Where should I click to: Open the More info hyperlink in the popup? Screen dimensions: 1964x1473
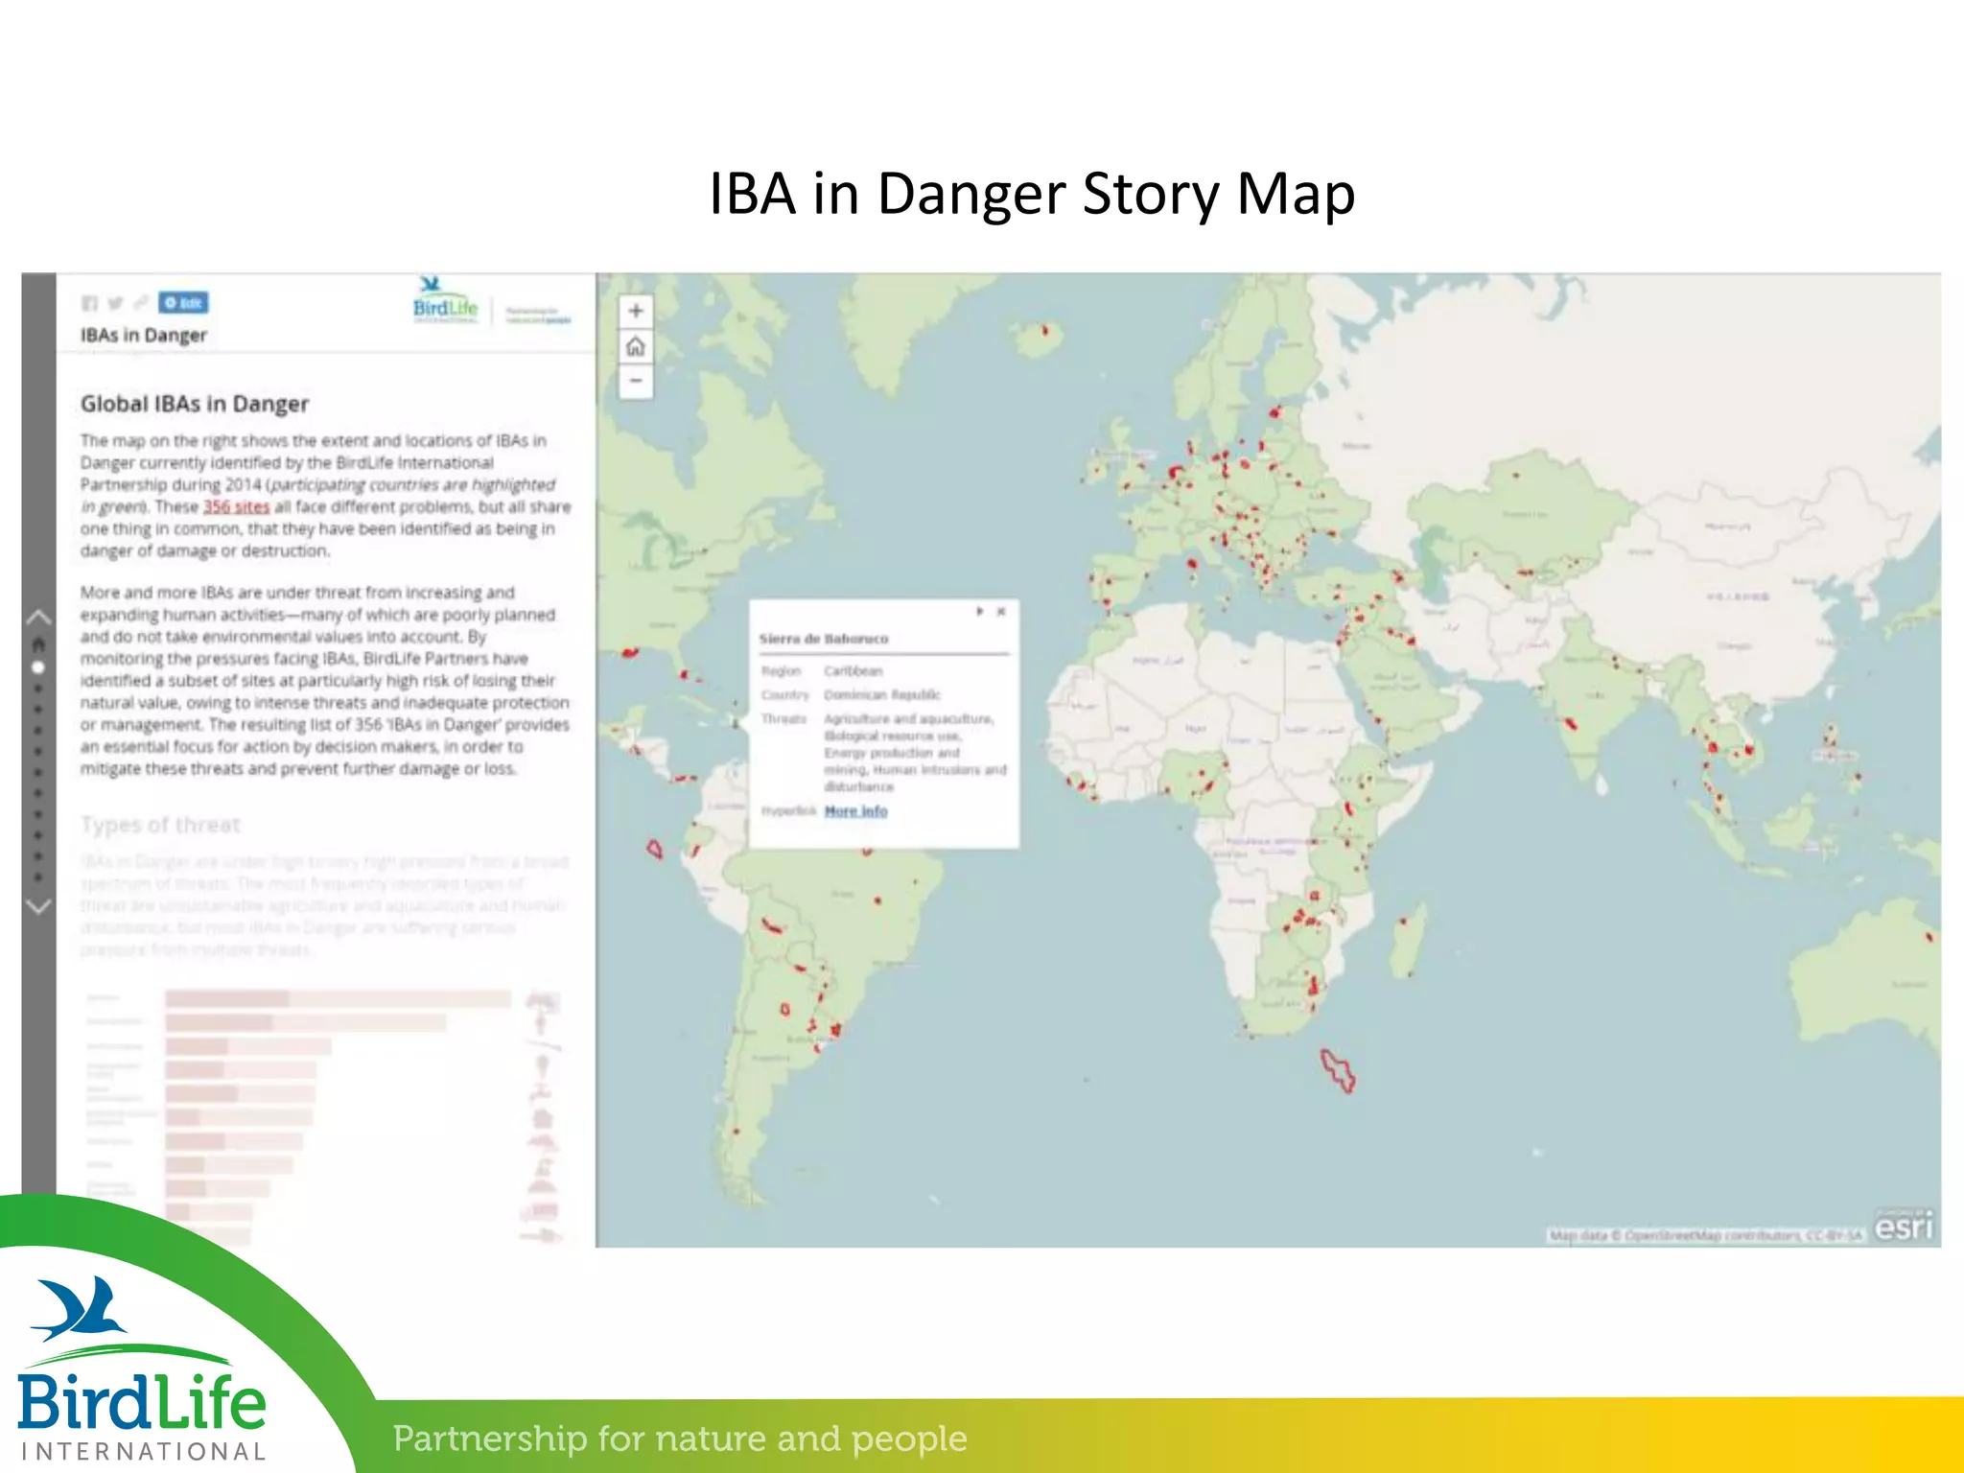coord(855,811)
